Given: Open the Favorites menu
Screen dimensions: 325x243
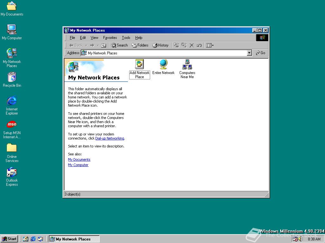Looking at the screenshot, I should (x=110, y=38).
